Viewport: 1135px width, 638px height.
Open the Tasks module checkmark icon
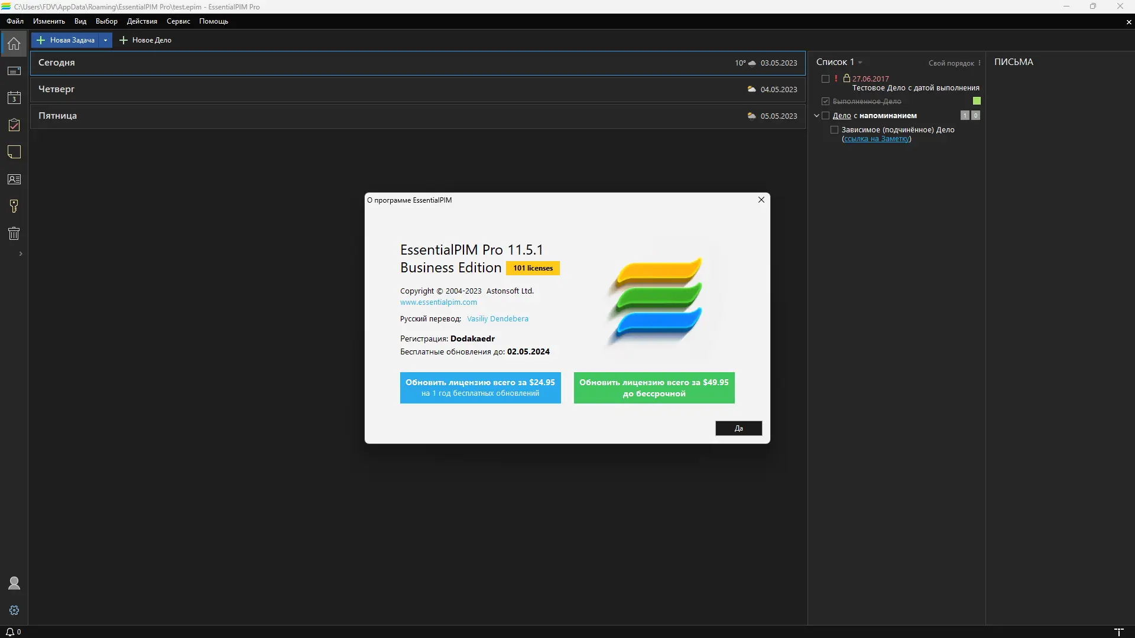pos(14,125)
